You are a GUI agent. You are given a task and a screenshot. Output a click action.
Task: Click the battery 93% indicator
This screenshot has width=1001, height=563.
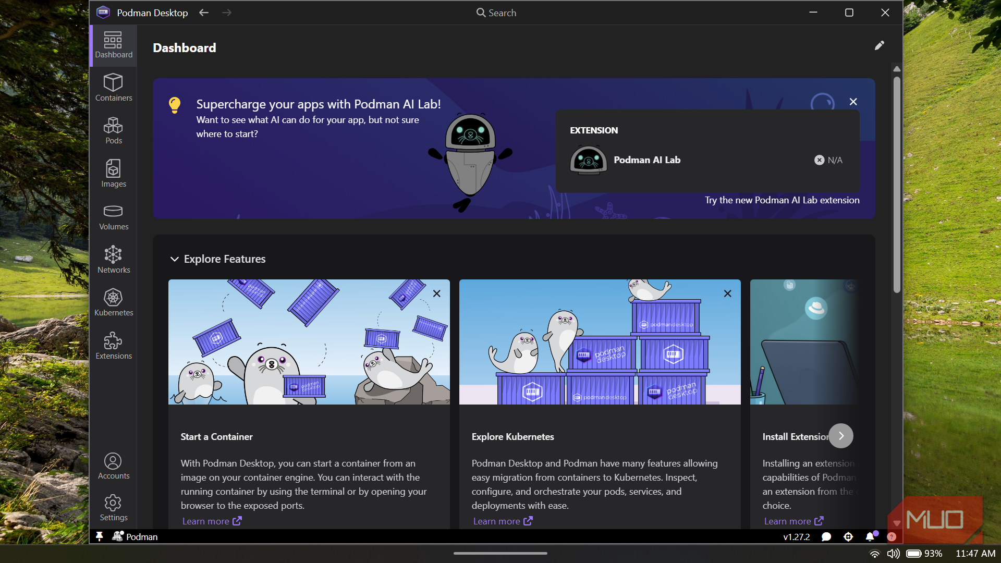[x=924, y=554]
